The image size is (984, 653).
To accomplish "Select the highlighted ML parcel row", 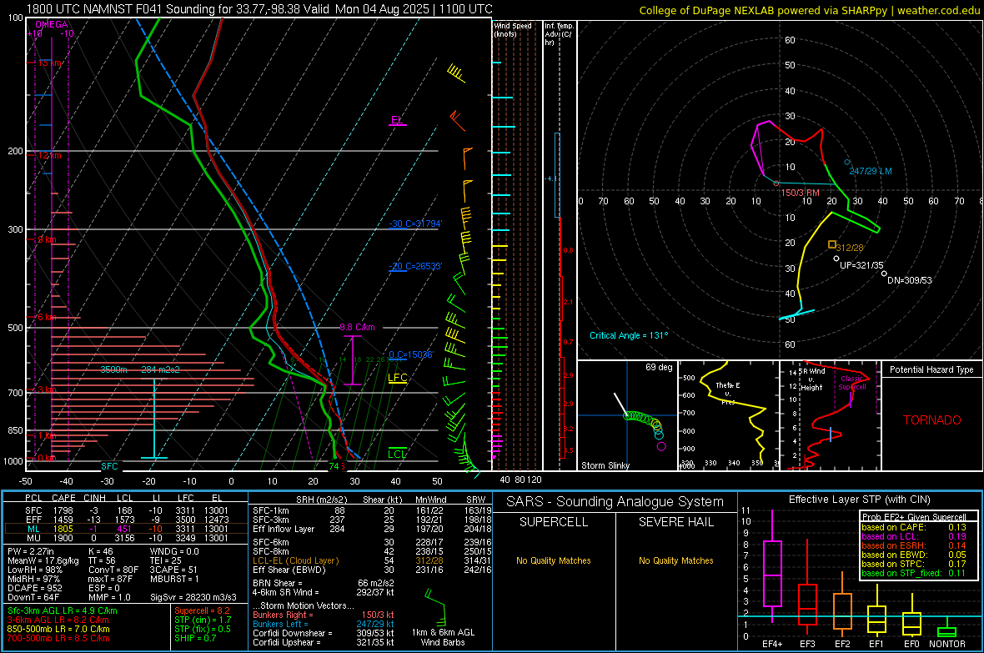I will coord(124,529).
